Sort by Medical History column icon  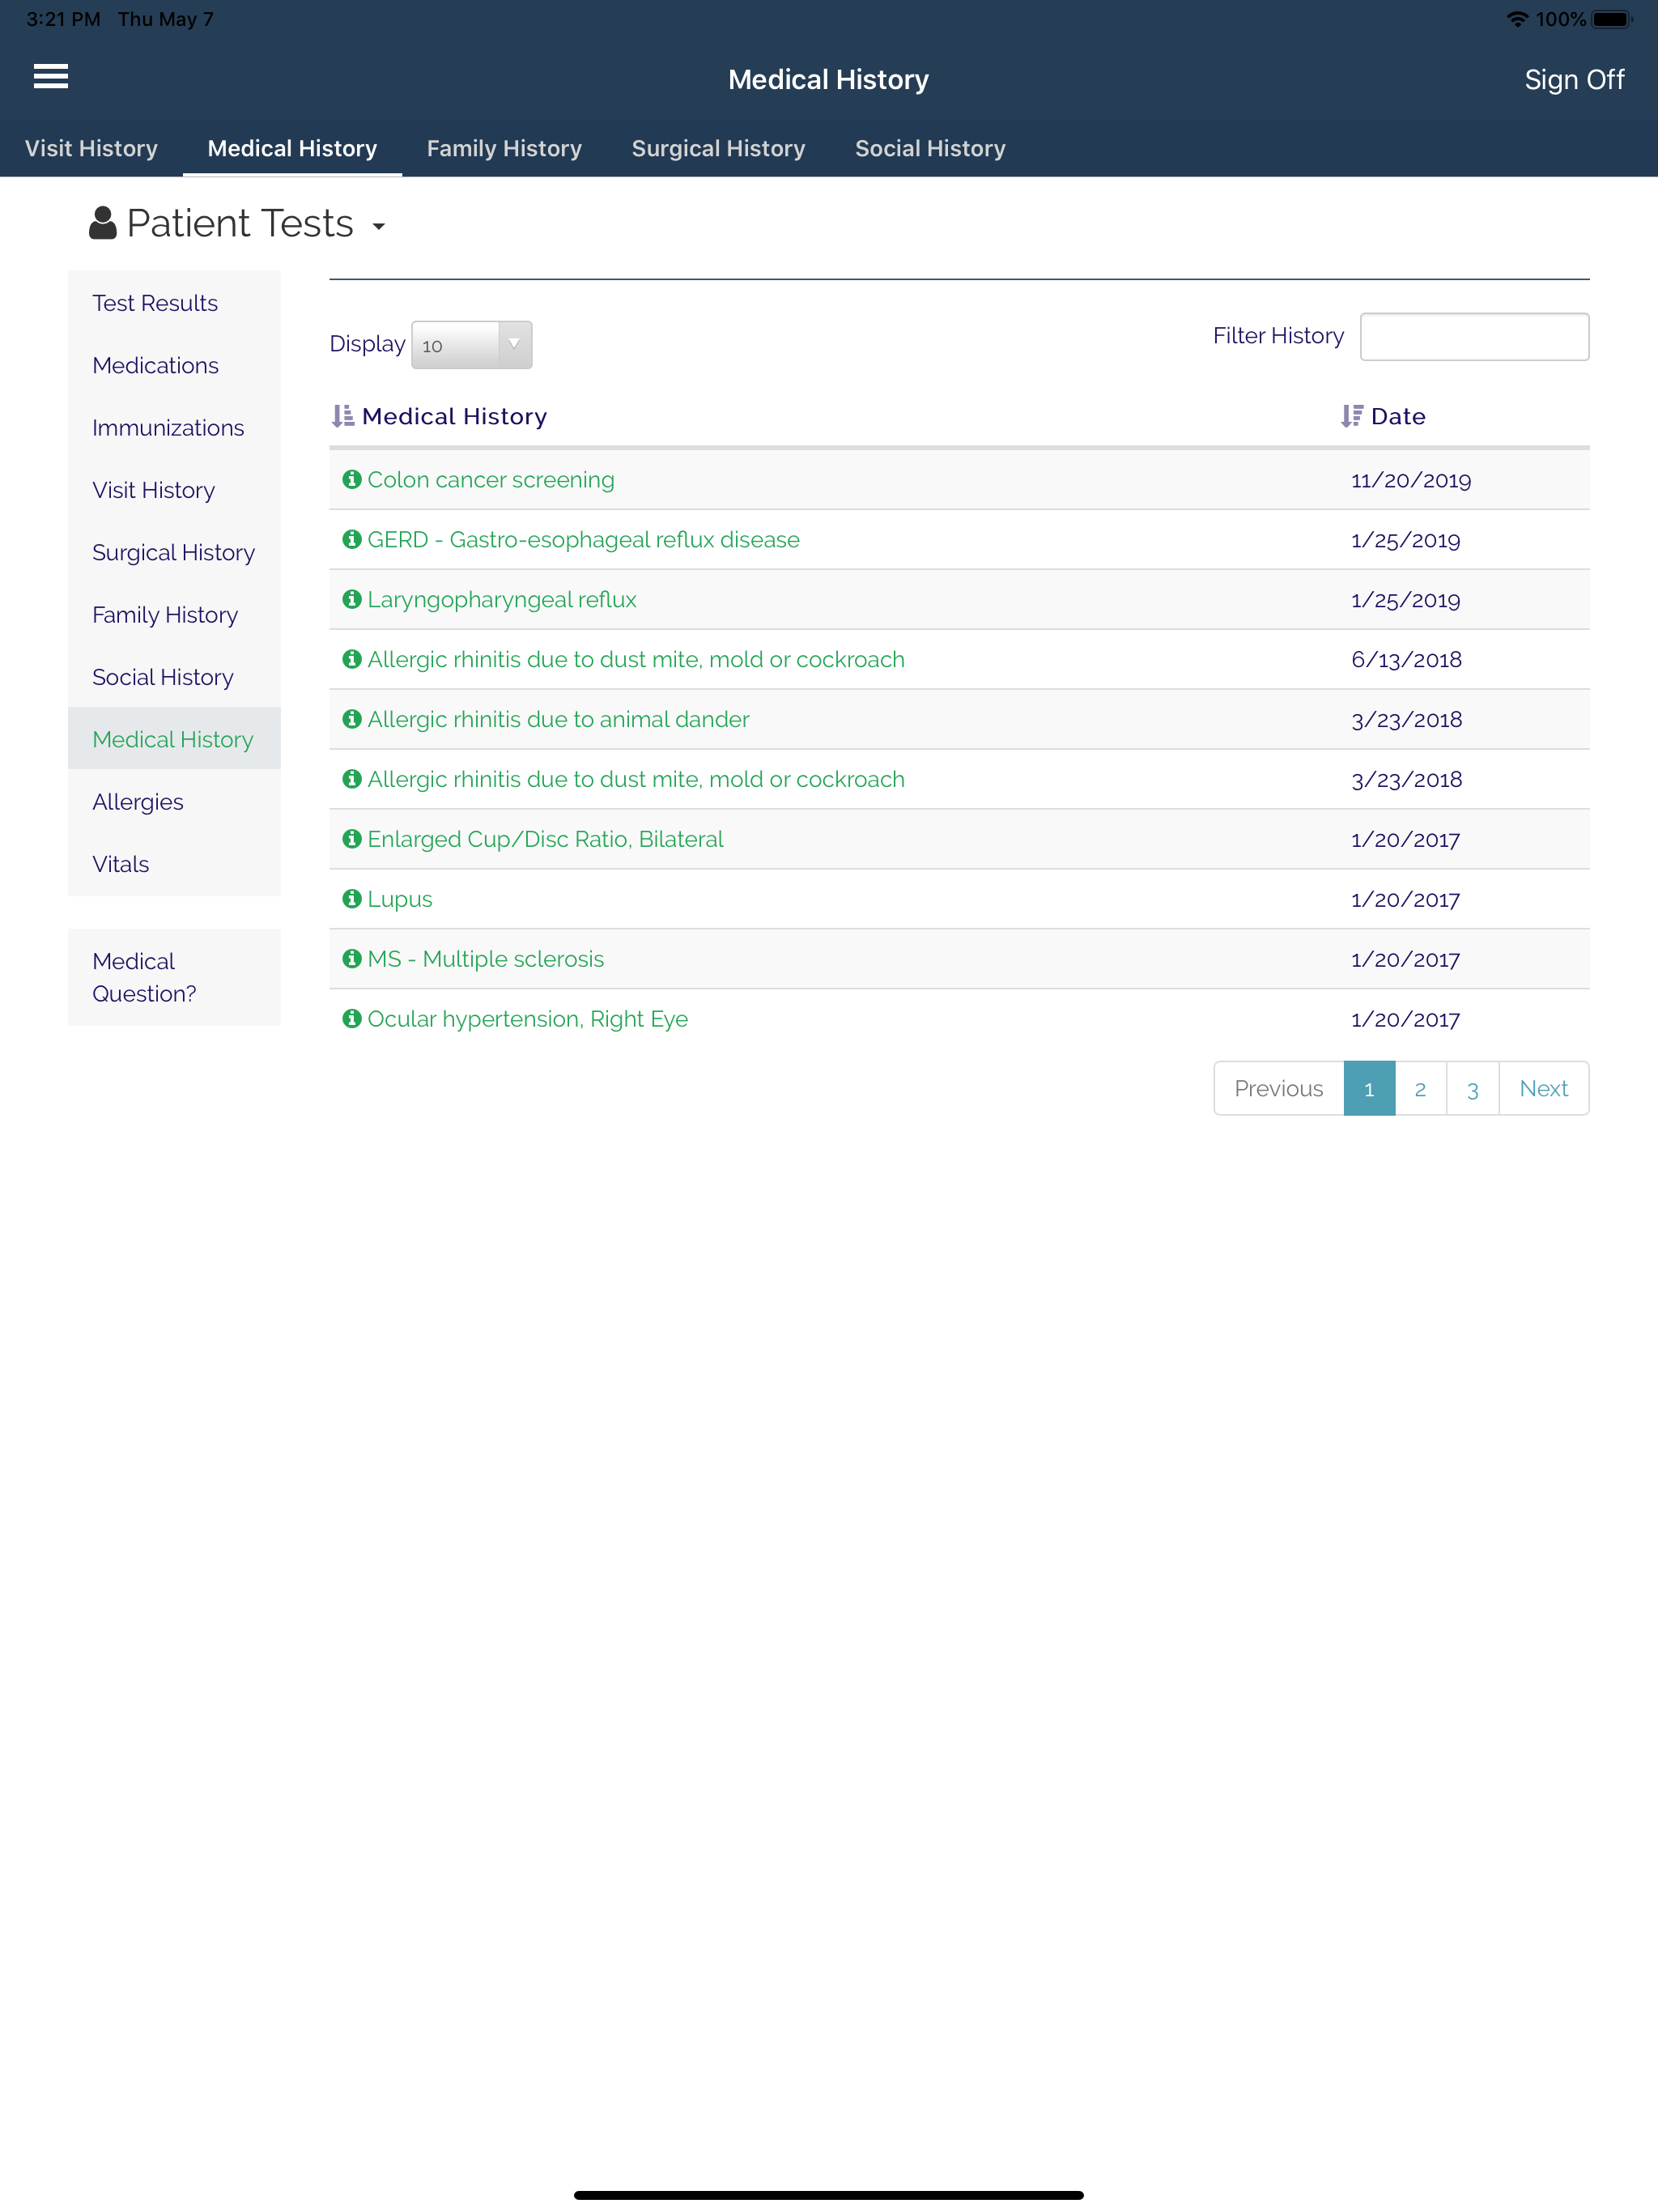click(343, 417)
